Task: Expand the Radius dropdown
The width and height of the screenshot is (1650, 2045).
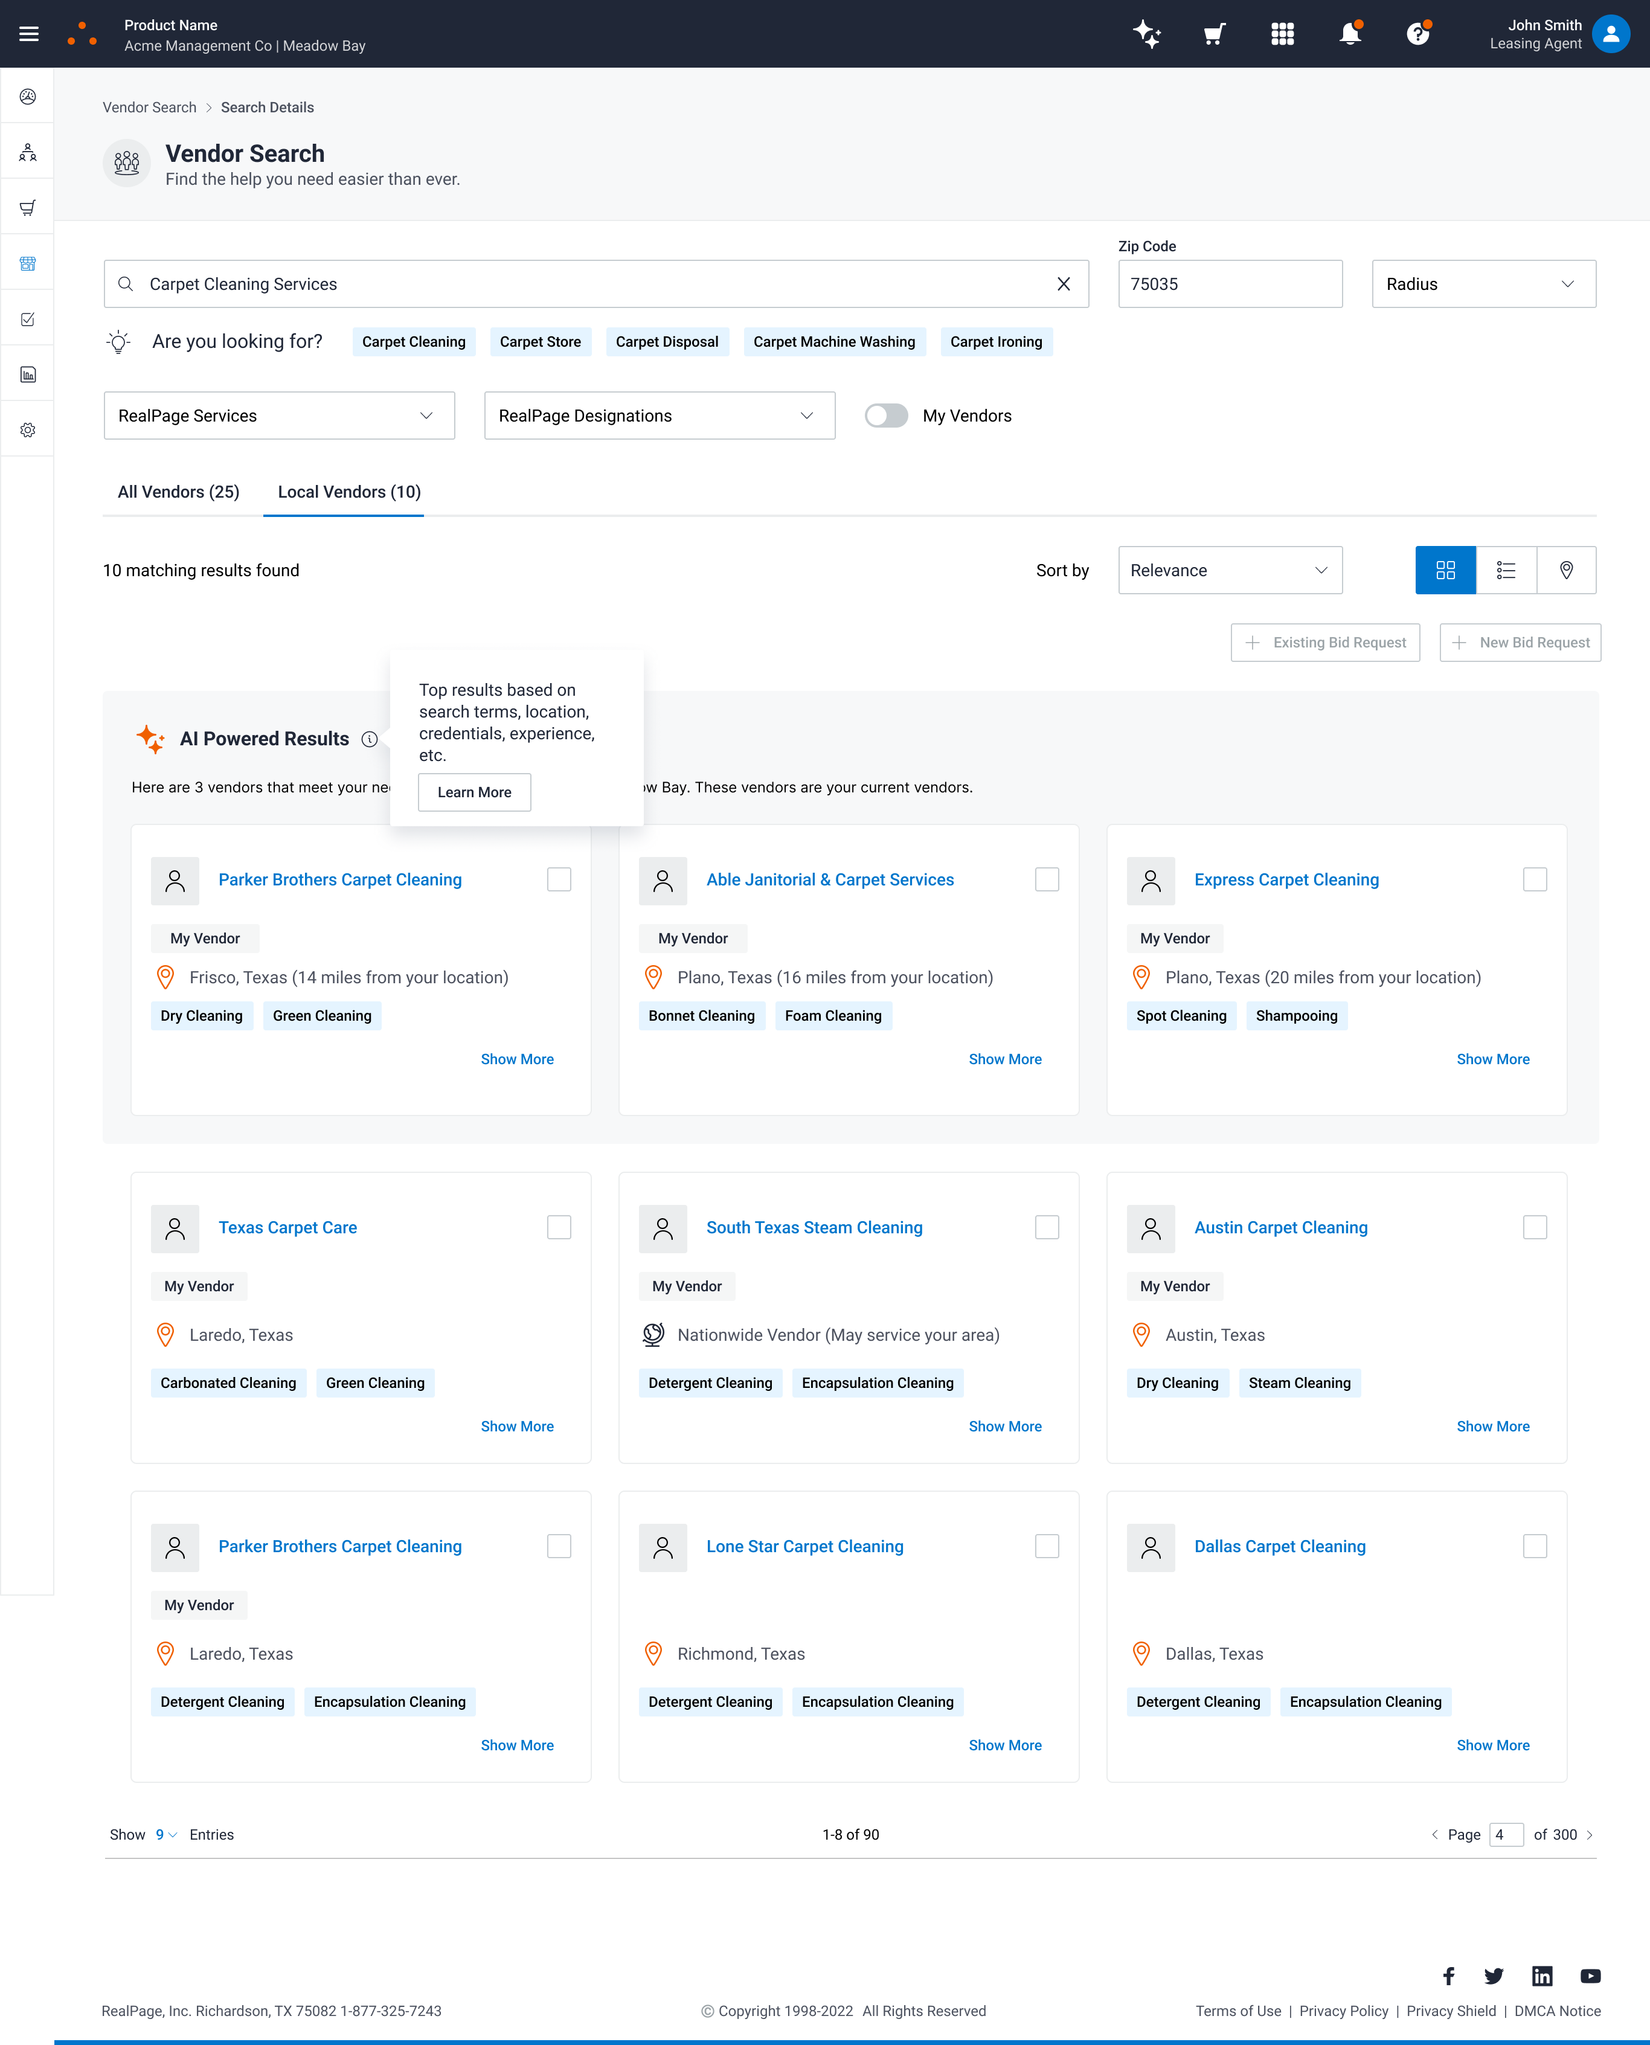Action: click(1484, 284)
